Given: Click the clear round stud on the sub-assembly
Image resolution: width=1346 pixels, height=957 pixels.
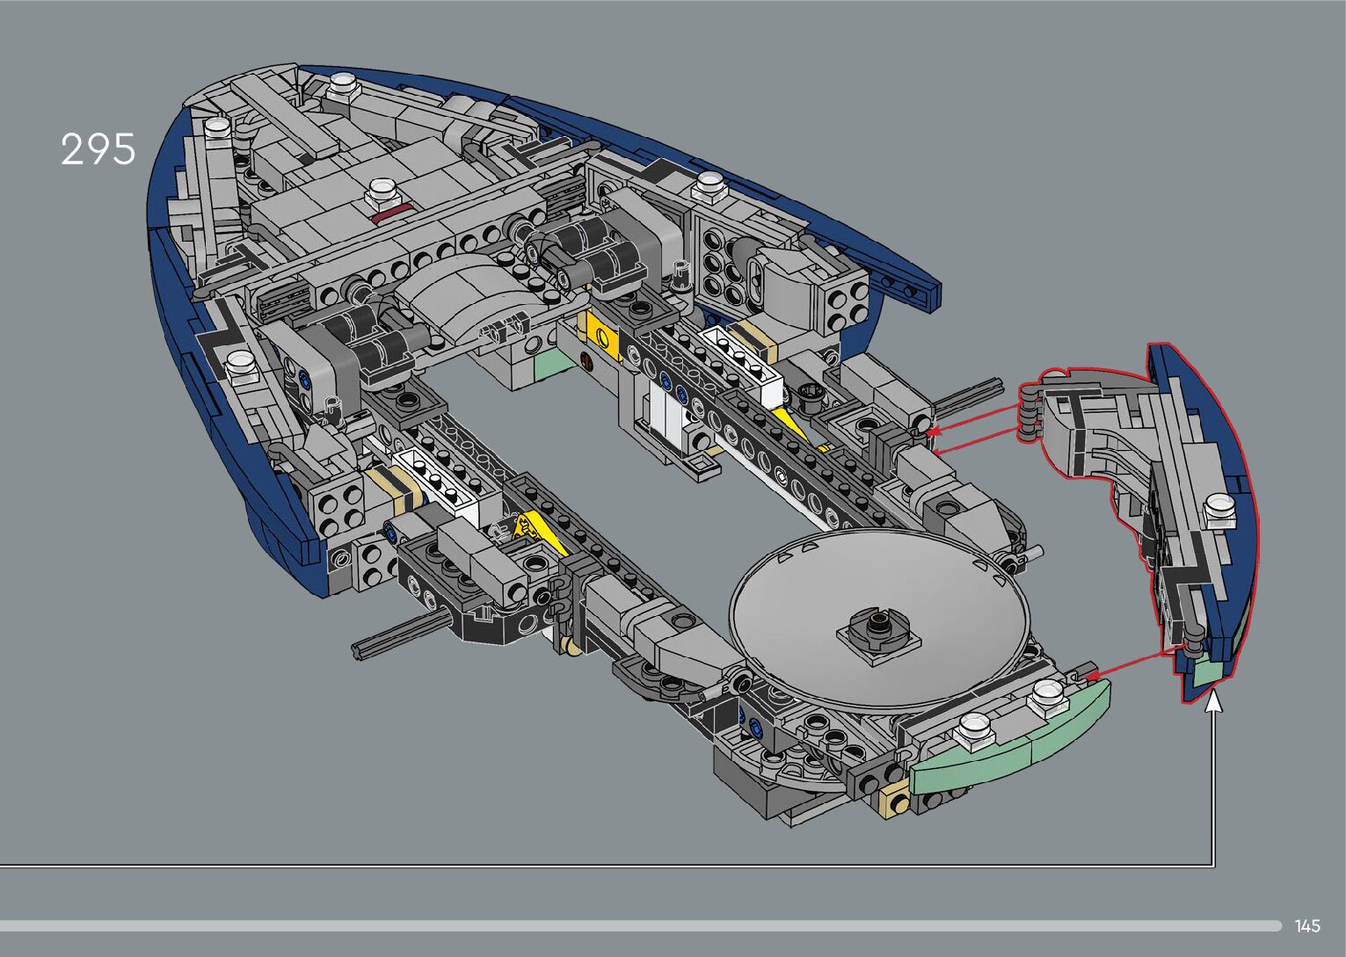Looking at the screenshot, I should pos(1220,509).
